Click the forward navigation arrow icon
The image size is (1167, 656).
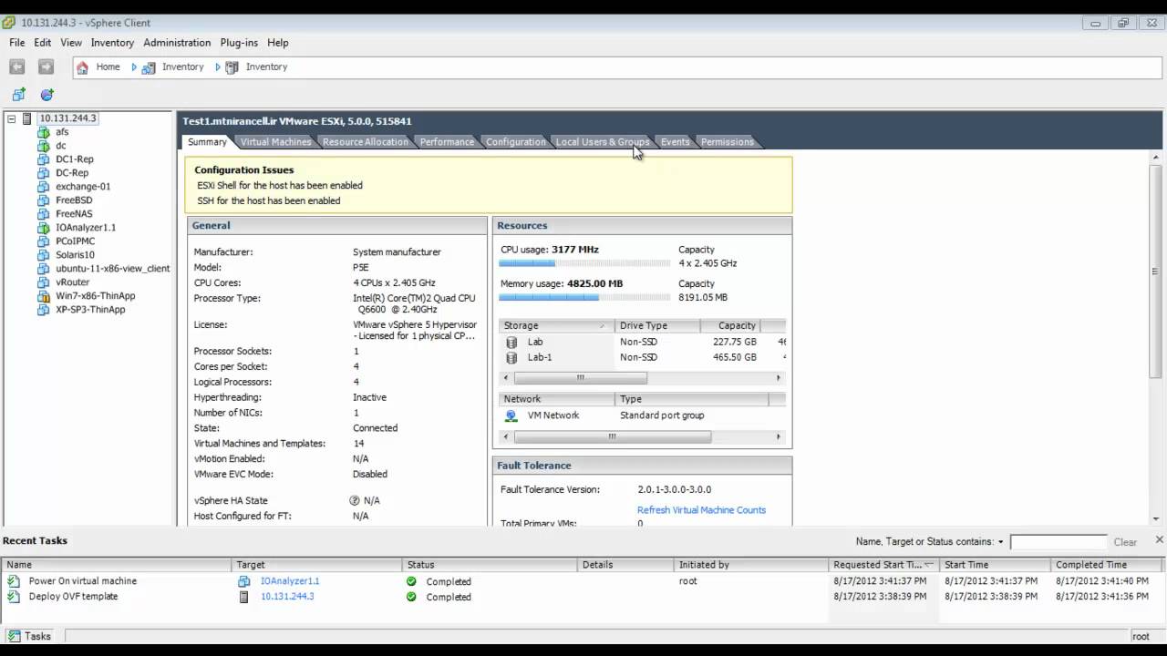45,67
